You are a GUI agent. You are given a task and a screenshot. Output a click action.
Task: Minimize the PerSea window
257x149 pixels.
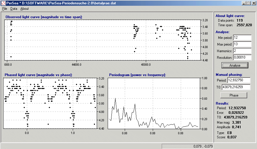[x=244, y=3]
